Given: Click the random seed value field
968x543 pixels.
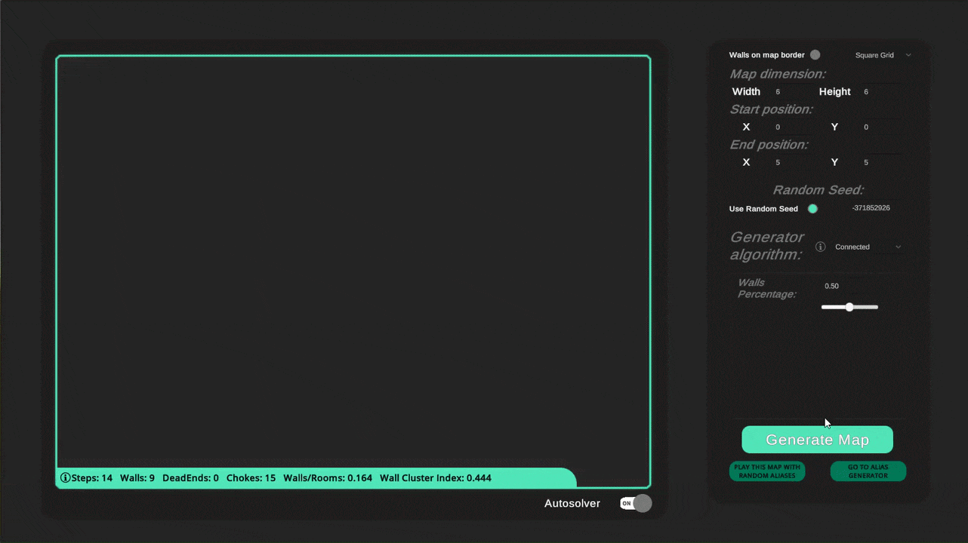Looking at the screenshot, I should 871,208.
